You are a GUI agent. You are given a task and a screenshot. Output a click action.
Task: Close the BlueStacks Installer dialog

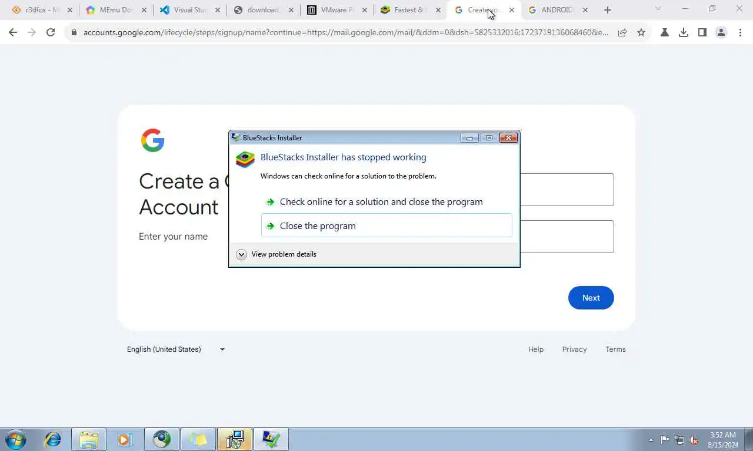click(508, 137)
